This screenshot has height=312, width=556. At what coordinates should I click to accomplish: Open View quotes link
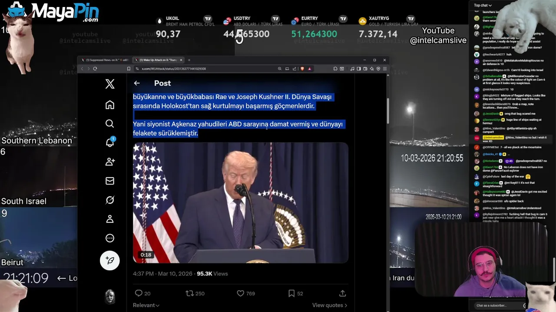coord(330,305)
